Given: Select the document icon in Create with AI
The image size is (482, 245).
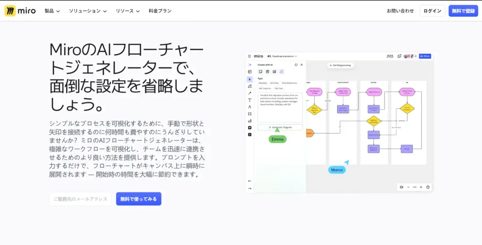Looking at the screenshot, I should 267,71.
